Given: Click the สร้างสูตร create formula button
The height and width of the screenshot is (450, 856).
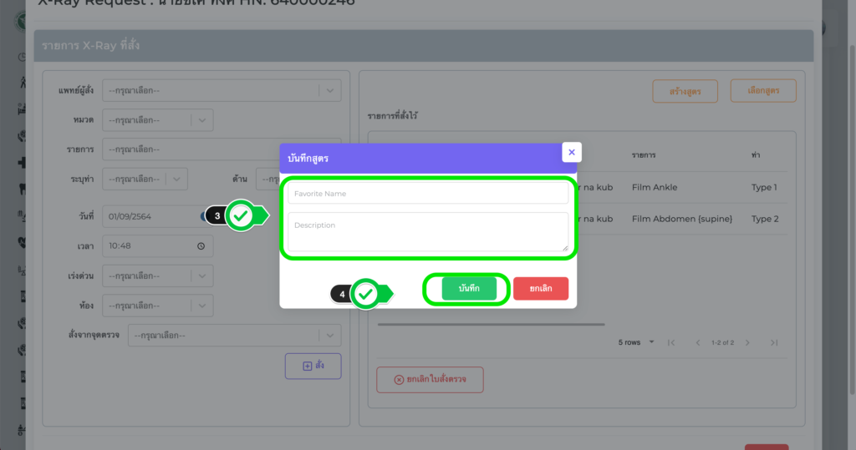Looking at the screenshot, I should [x=684, y=91].
